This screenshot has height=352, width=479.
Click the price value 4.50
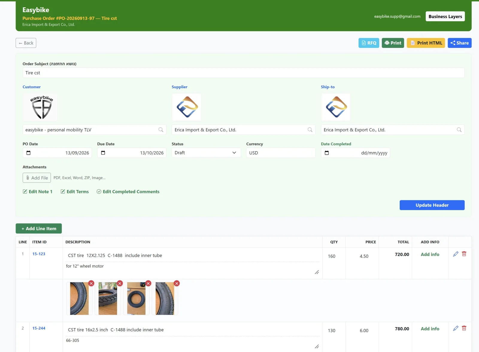coord(364,256)
